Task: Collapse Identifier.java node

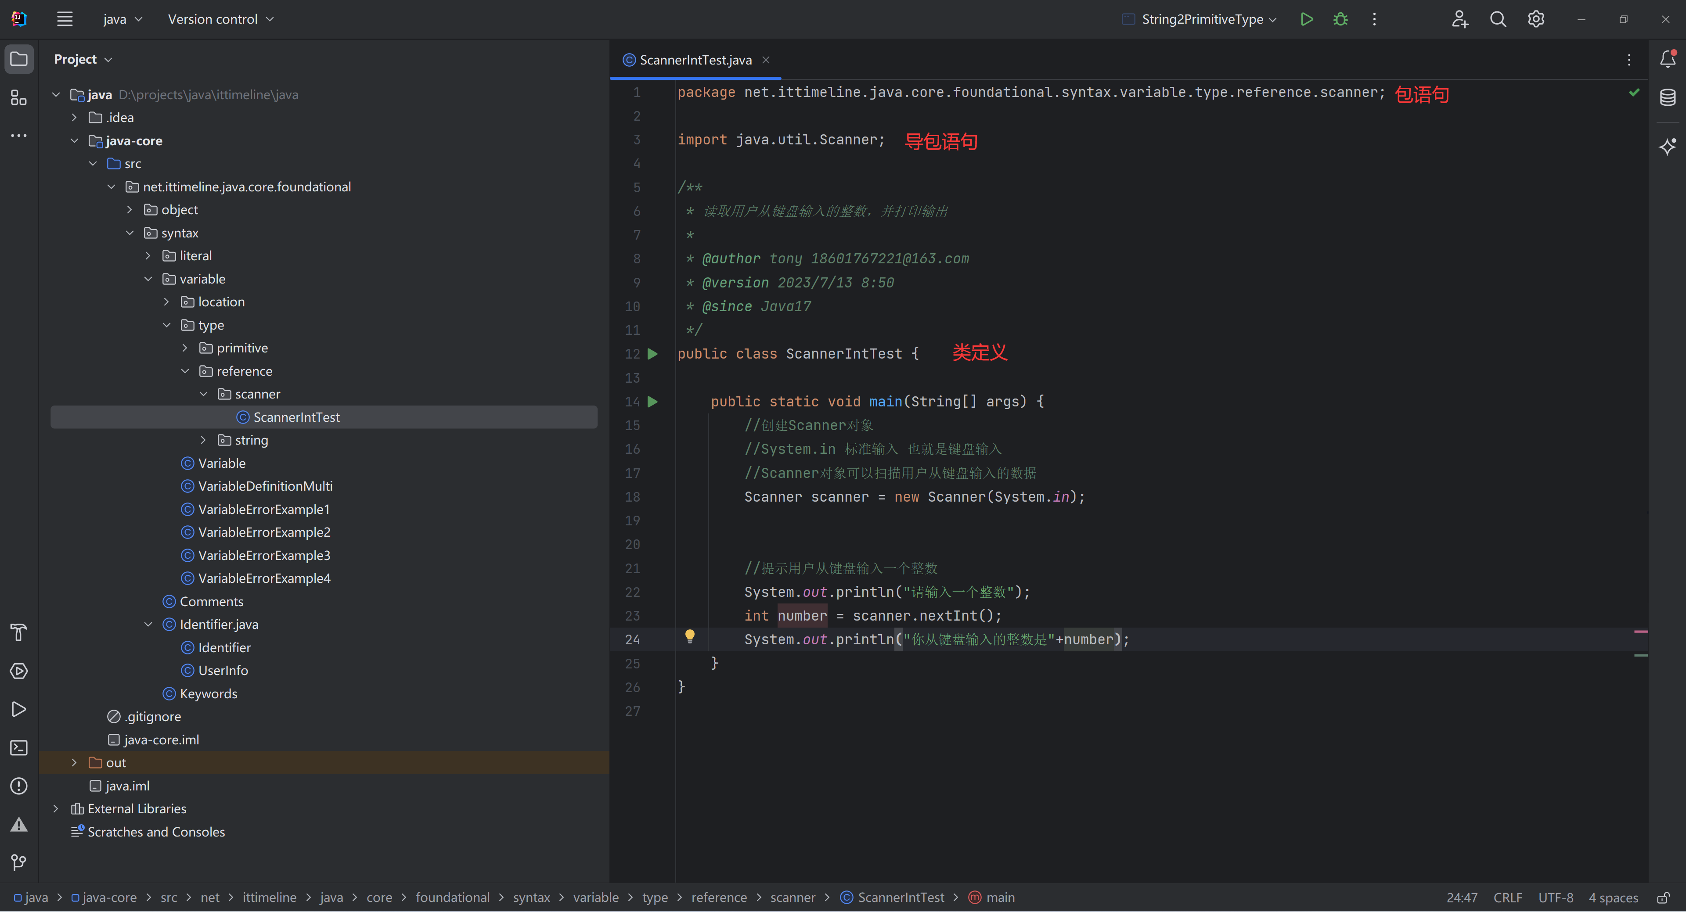Action: pyautogui.click(x=148, y=624)
